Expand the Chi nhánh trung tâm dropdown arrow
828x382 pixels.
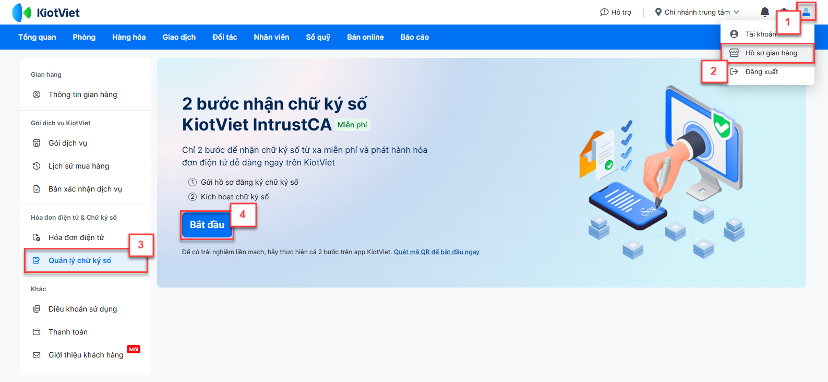pos(737,12)
